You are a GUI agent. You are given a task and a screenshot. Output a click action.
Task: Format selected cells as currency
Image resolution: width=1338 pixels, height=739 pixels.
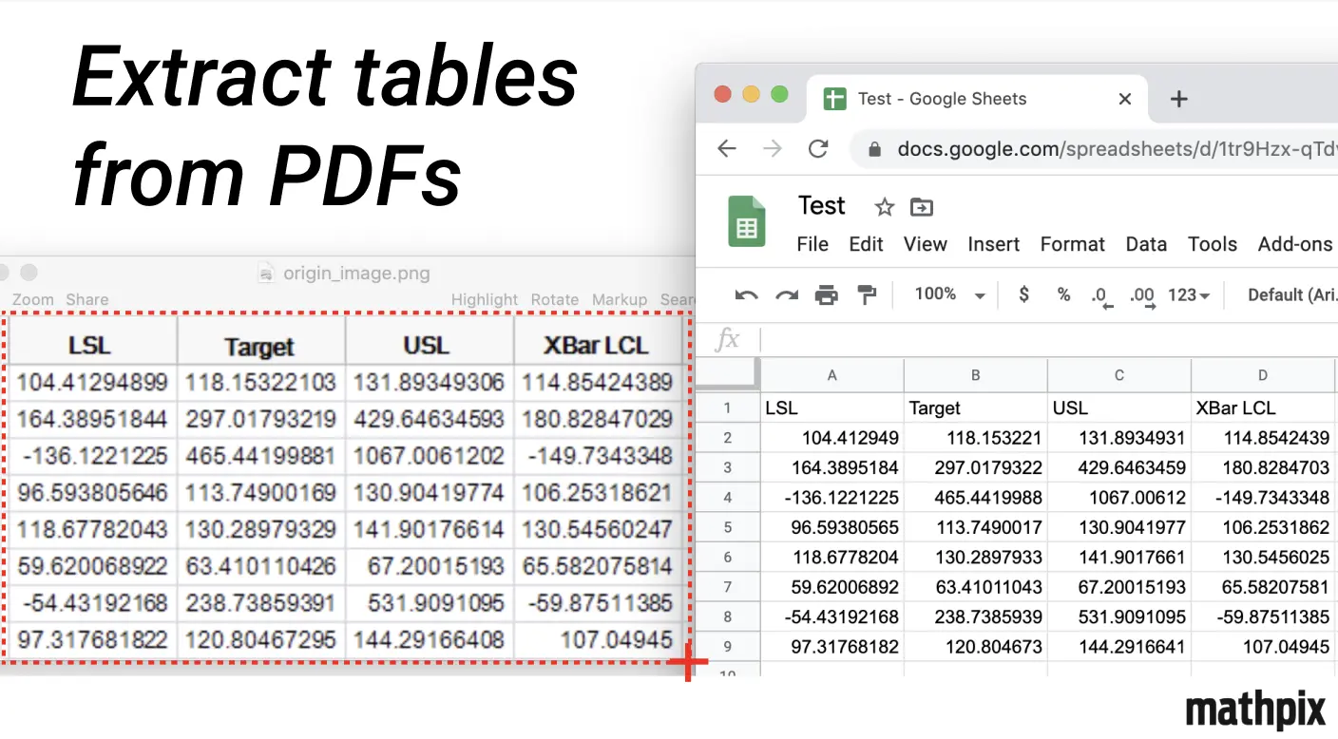1023,294
